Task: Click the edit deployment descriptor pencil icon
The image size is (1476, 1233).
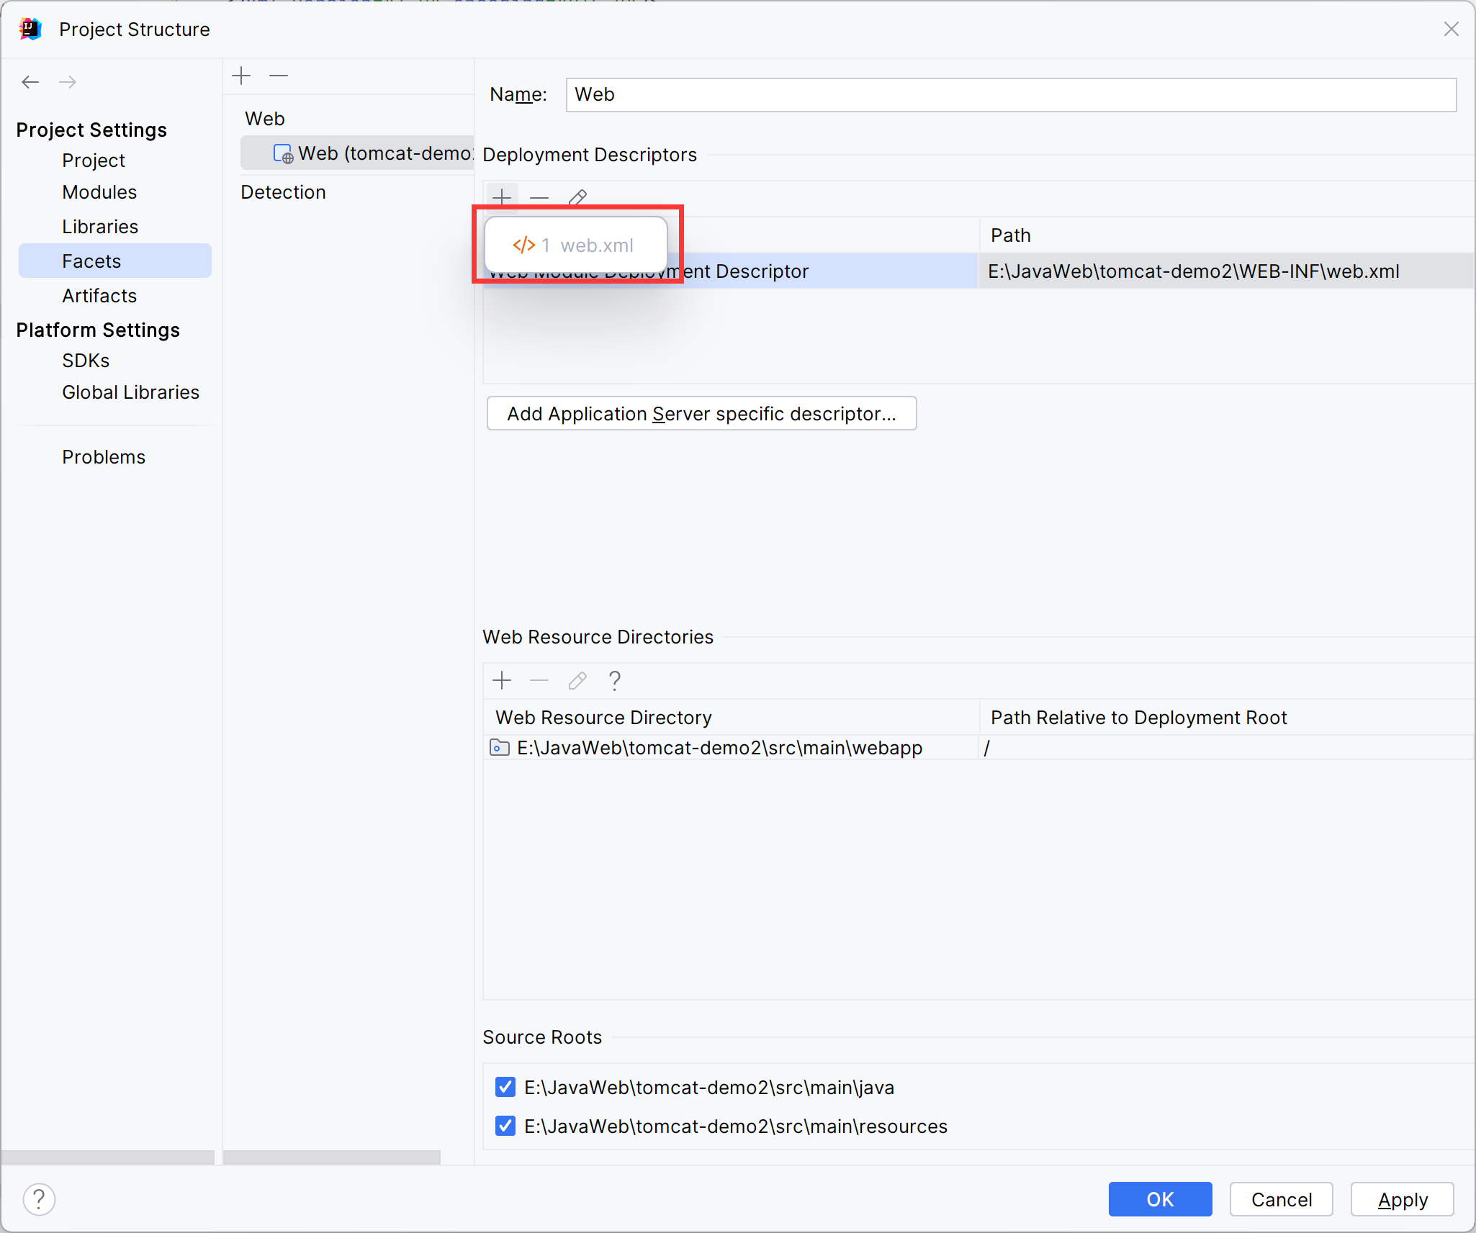Action: pyautogui.click(x=577, y=197)
